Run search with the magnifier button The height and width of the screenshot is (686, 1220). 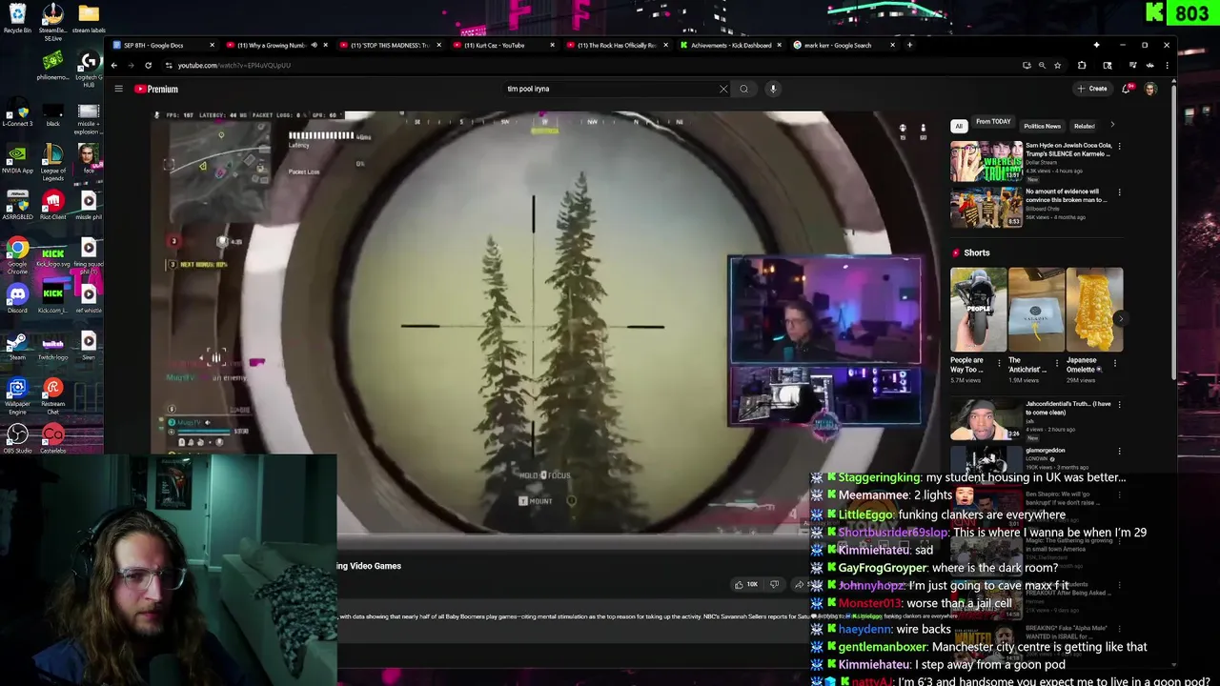[744, 89]
